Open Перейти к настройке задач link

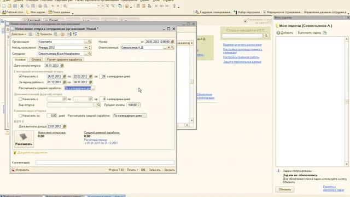[x=334, y=188]
